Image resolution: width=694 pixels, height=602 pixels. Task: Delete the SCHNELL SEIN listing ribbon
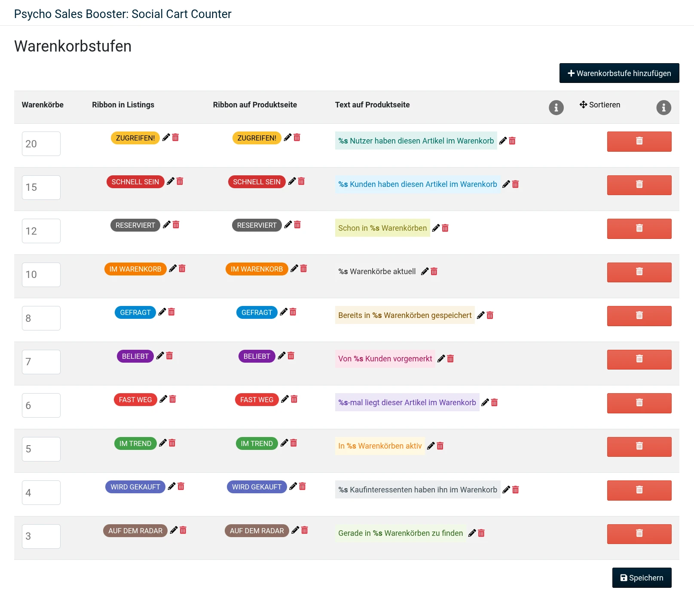pos(180,181)
